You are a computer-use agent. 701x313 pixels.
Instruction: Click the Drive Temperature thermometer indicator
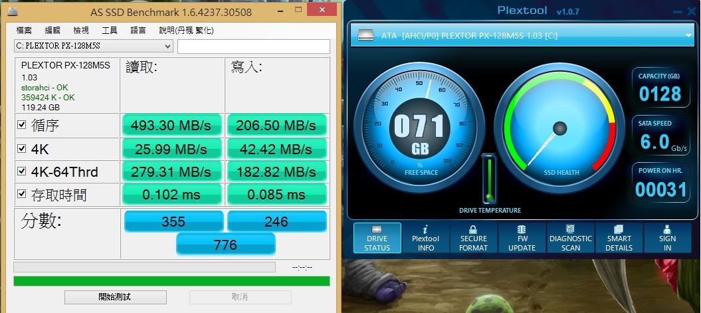coord(489,179)
